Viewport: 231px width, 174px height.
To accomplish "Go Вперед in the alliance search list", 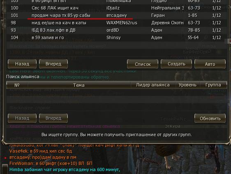I will tap(53, 118).
